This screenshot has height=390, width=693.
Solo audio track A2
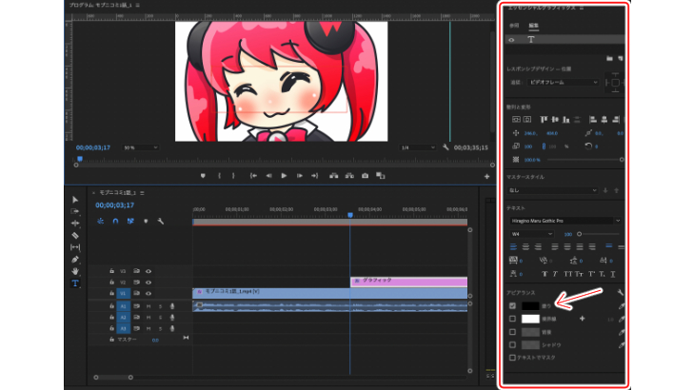click(x=161, y=317)
